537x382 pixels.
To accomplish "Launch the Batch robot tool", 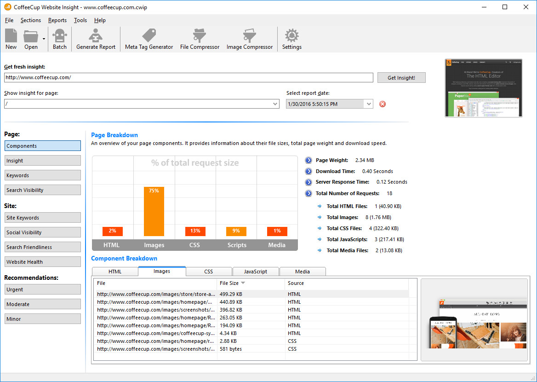I will coord(60,35).
